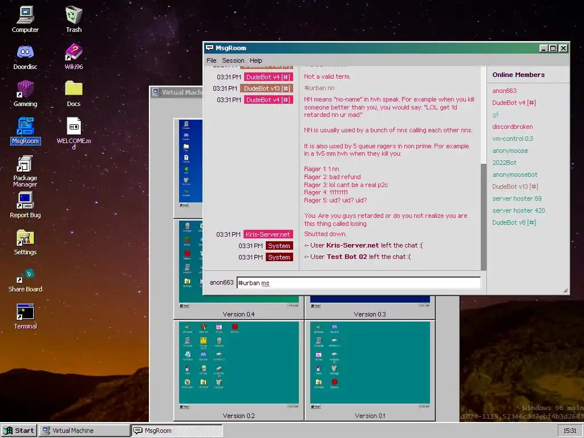Click the 'Shutted down.' message
The image size is (584, 438).
click(325, 234)
